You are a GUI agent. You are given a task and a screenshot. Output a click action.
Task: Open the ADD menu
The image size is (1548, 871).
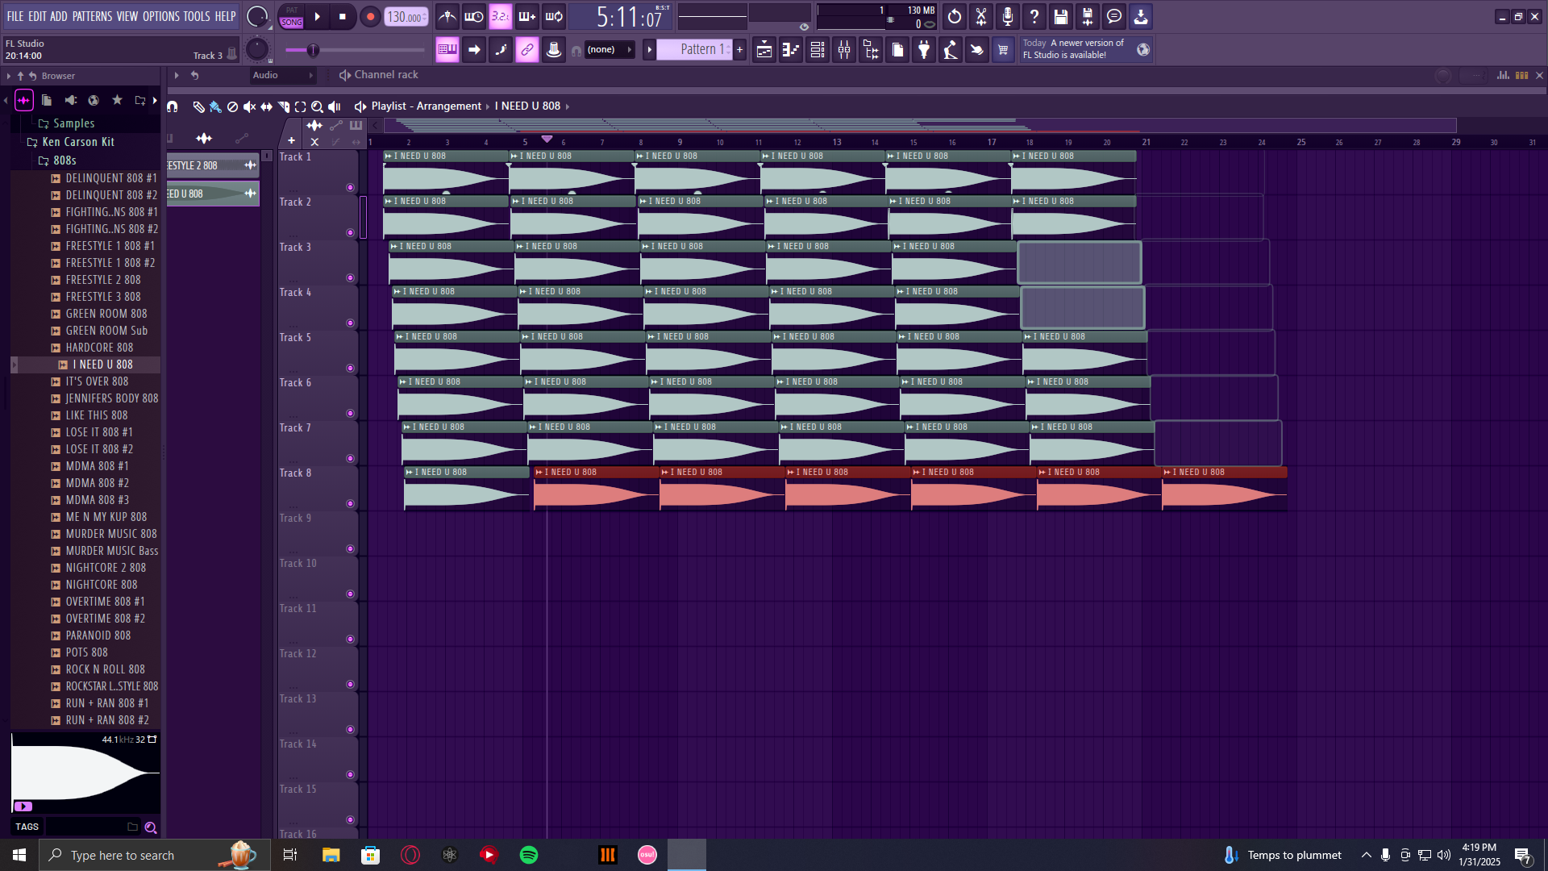59,16
